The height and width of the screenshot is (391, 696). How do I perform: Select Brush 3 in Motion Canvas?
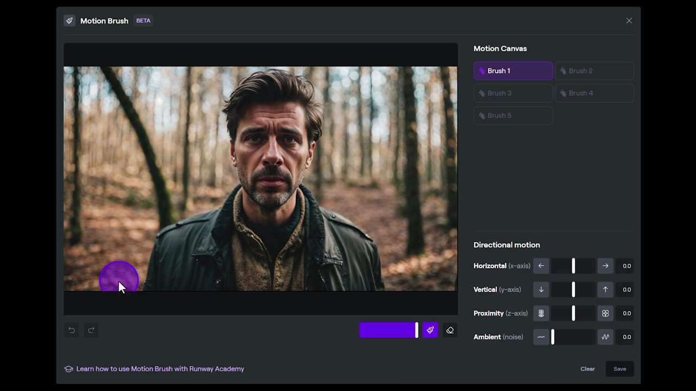[x=513, y=93]
